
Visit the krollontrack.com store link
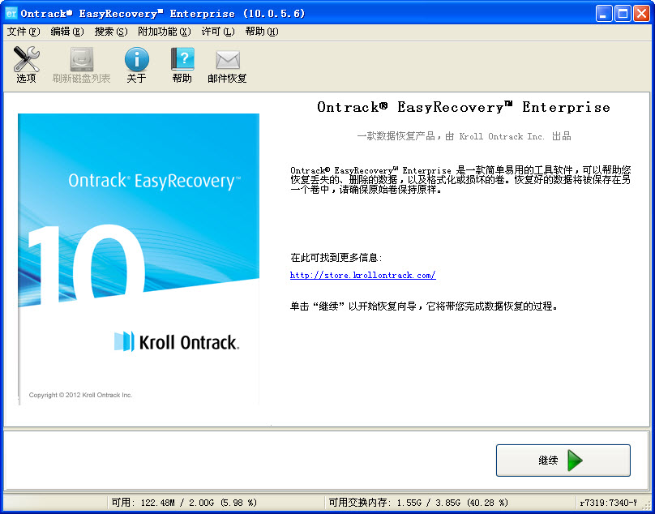(x=362, y=275)
